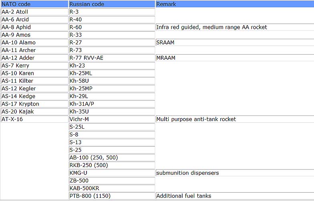The image size is (314, 201).
Task: Click the Infra red guided remark text
Action: click(211, 27)
